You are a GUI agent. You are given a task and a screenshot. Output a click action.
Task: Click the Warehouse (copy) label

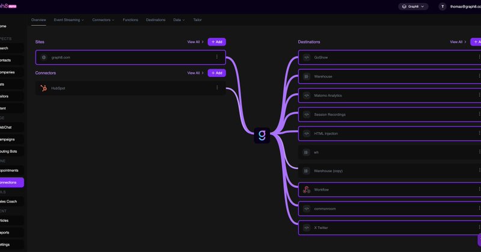click(328, 171)
